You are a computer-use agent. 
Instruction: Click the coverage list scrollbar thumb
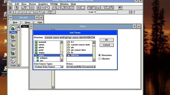(61, 53)
